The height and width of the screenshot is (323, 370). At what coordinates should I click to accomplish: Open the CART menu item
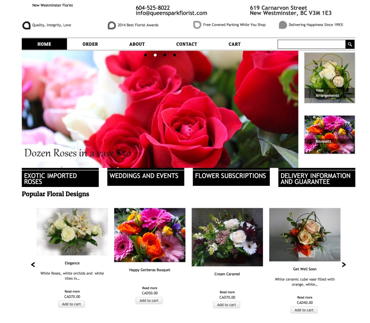coord(235,44)
